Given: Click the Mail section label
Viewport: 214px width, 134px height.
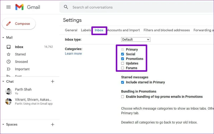Looking at the screenshot, I should click(9, 37).
